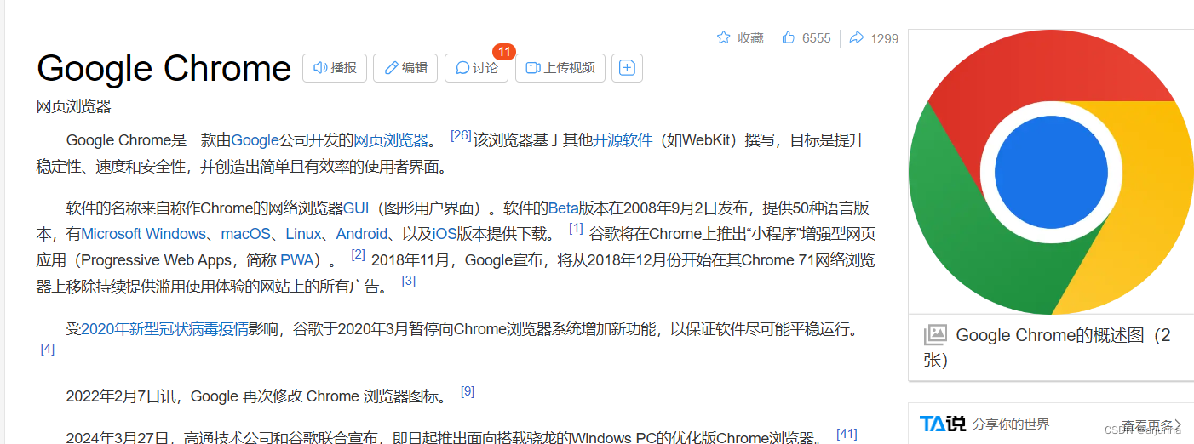Click citation reference [2]
The width and height of the screenshot is (1194, 444).
point(358,254)
